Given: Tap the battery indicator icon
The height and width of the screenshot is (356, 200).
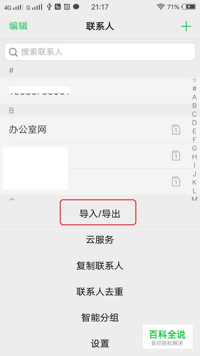Looking at the screenshot, I should (189, 7).
